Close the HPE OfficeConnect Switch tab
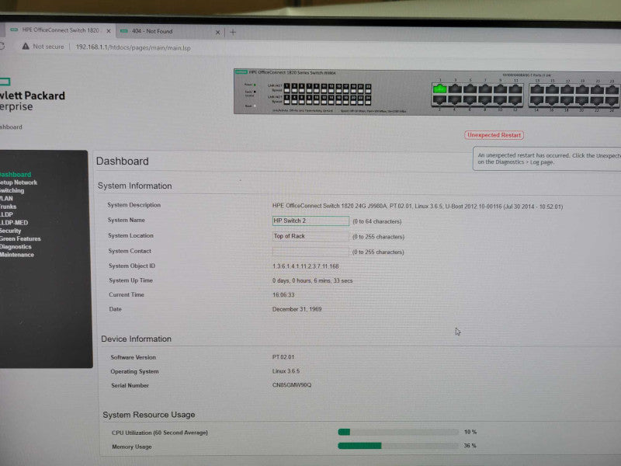Image resolution: width=621 pixels, height=466 pixels. (109, 30)
